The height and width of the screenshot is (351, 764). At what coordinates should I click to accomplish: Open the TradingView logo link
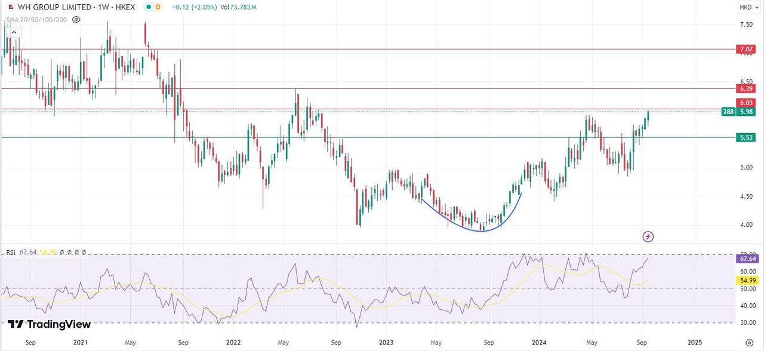[x=50, y=324]
